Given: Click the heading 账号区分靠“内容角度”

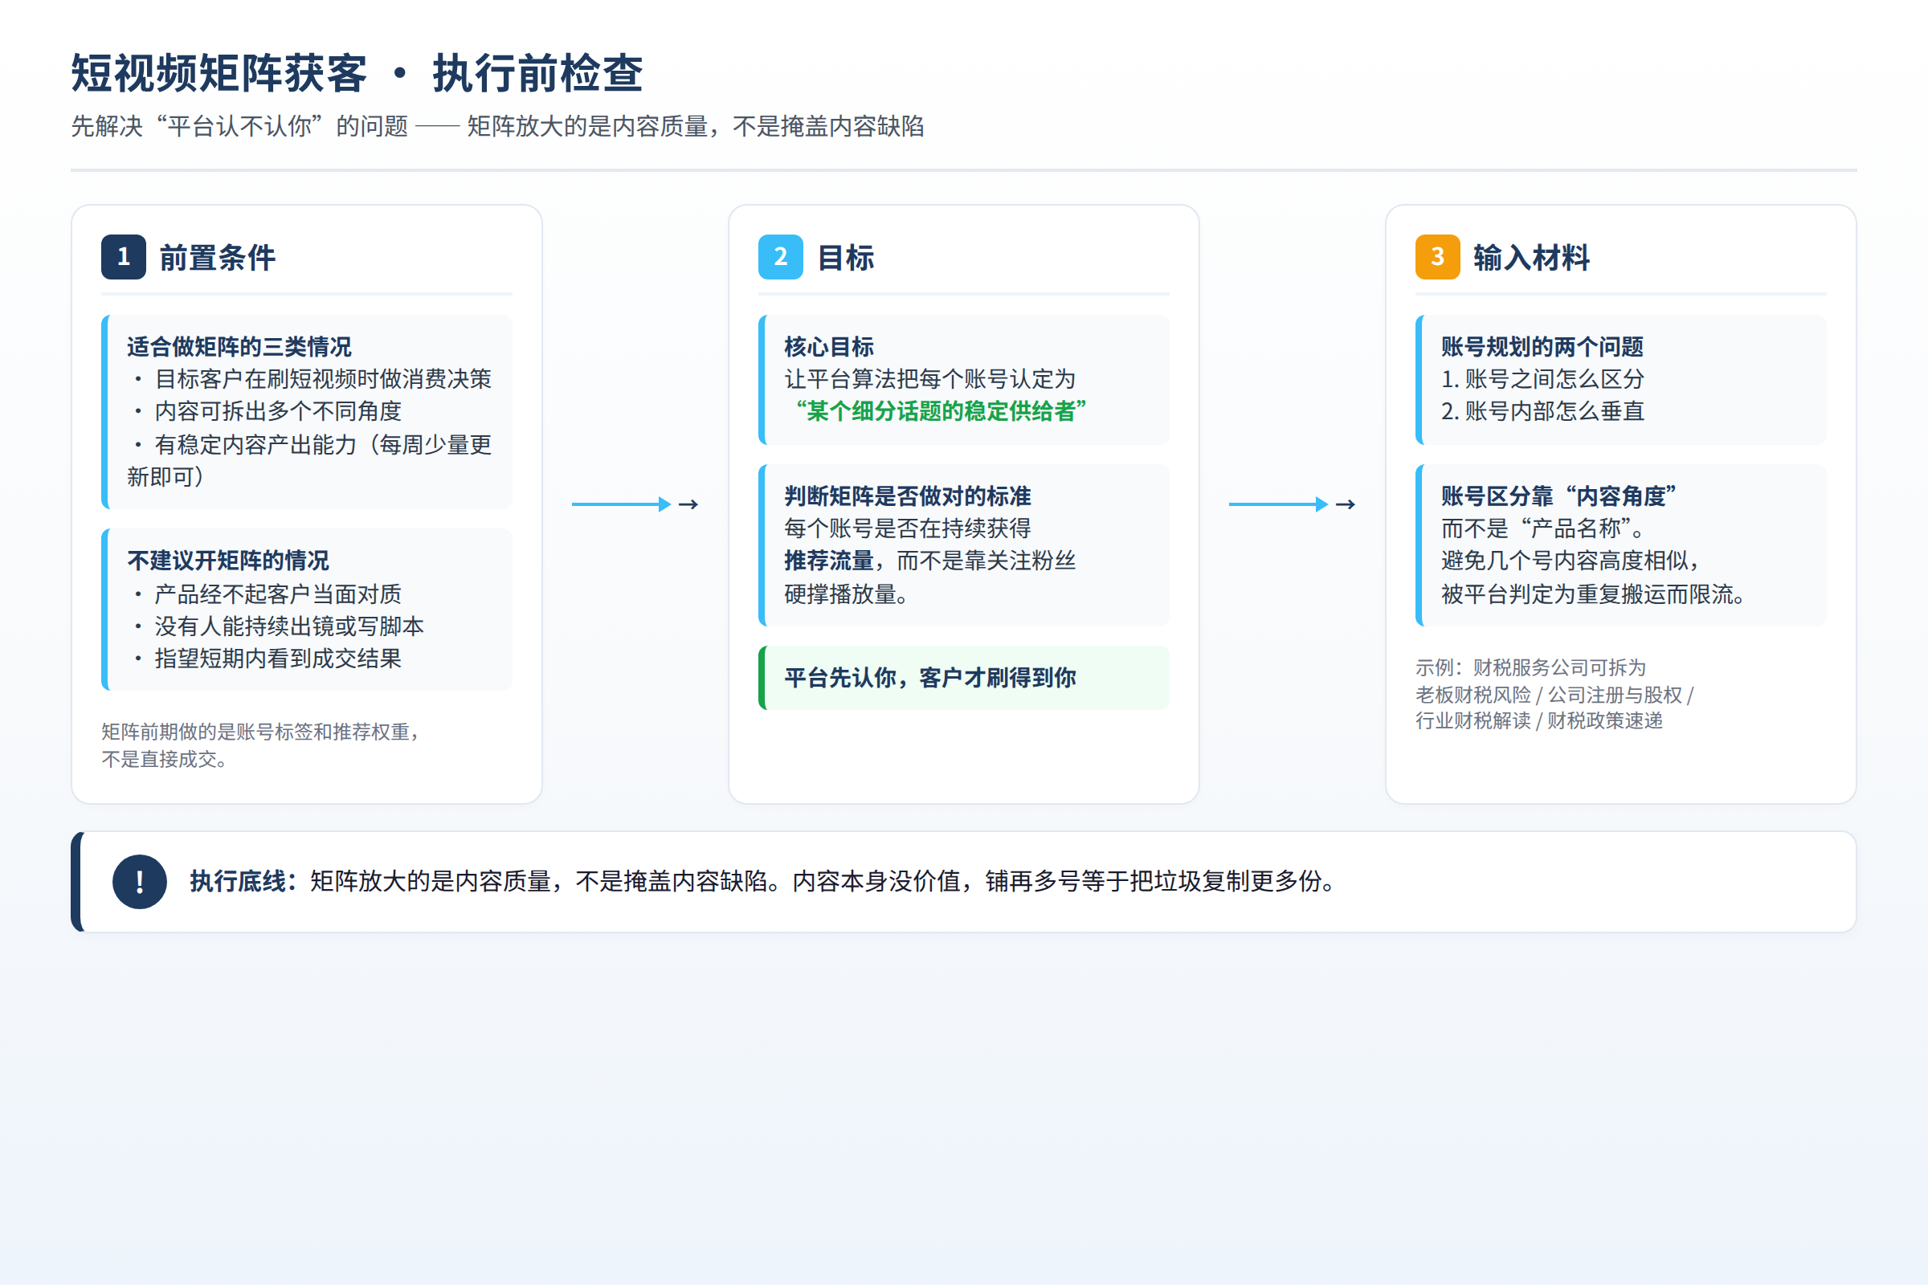Looking at the screenshot, I should click(1559, 496).
